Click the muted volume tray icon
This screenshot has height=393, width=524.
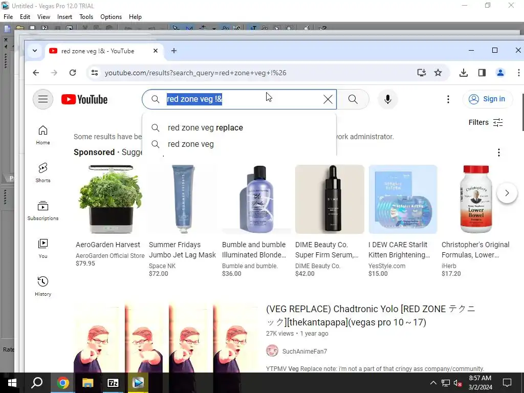[458, 383]
